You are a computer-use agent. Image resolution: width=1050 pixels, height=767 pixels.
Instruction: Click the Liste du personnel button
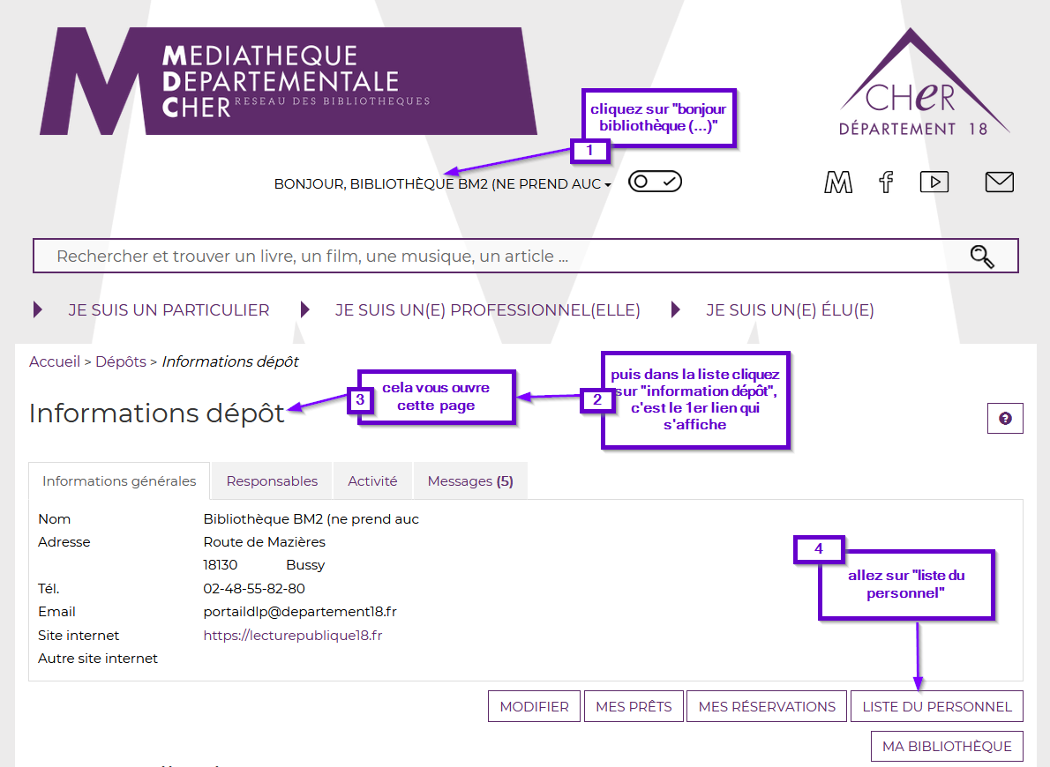[936, 706]
